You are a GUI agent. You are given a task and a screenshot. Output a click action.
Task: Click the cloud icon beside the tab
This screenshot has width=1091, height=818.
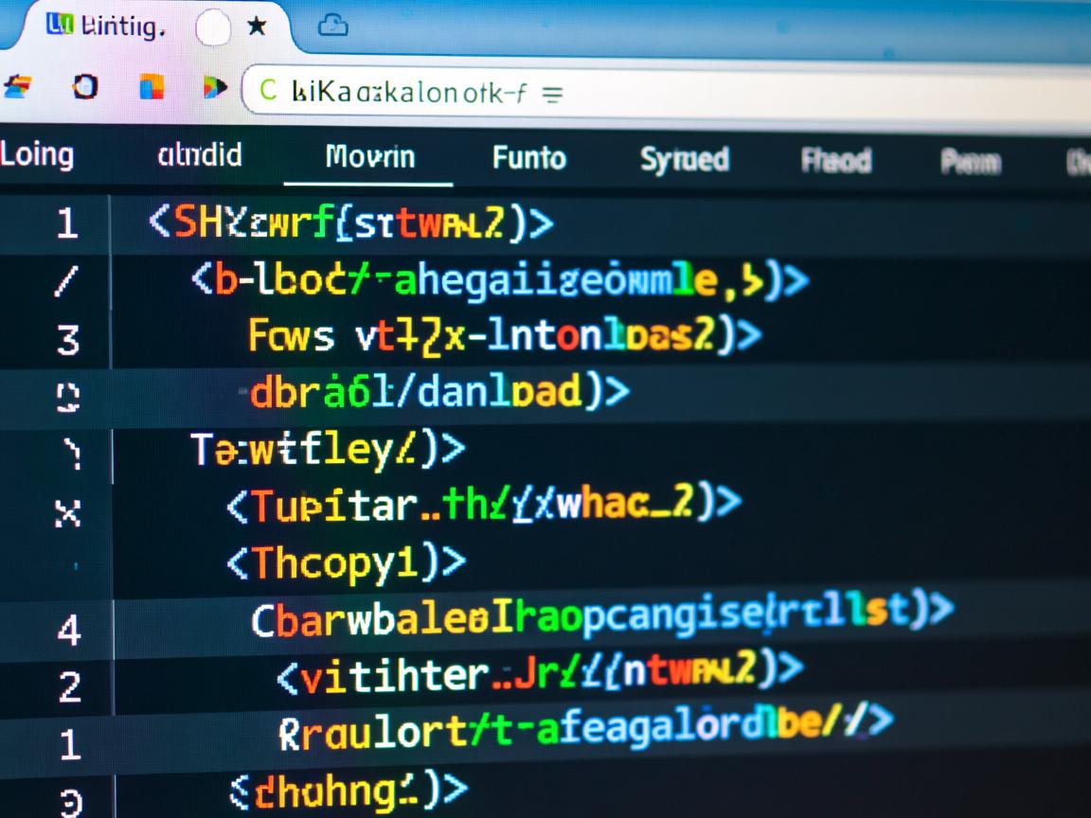tap(332, 27)
